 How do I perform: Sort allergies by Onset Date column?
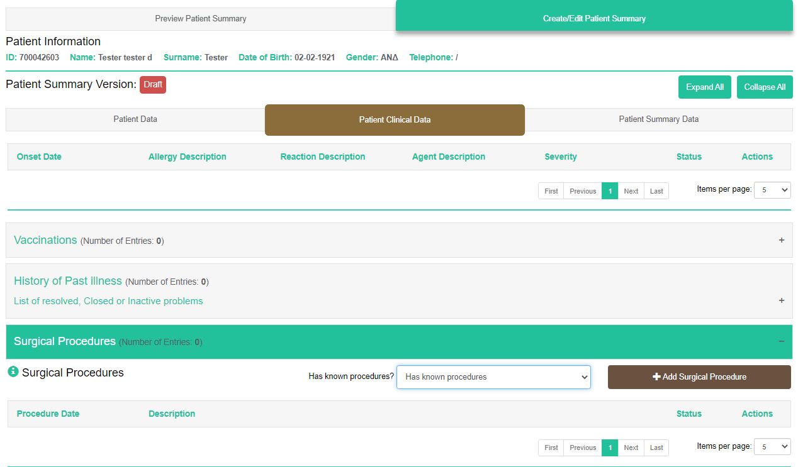point(39,157)
